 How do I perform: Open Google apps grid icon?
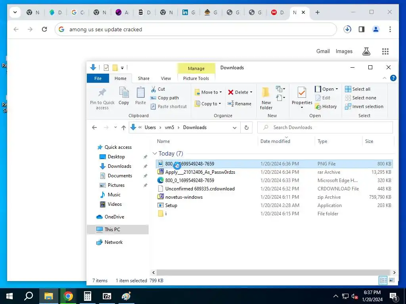(x=385, y=51)
